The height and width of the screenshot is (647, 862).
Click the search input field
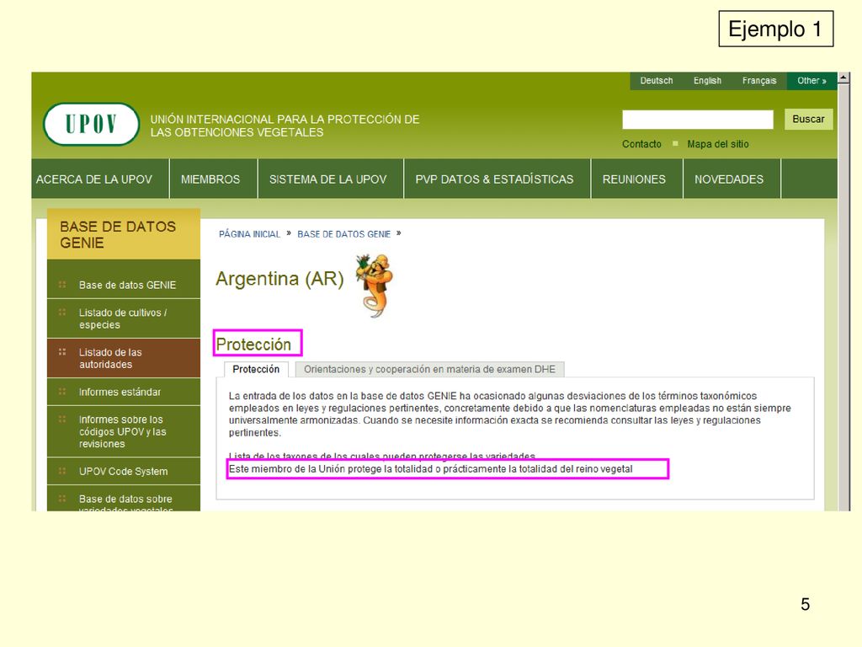click(x=698, y=120)
